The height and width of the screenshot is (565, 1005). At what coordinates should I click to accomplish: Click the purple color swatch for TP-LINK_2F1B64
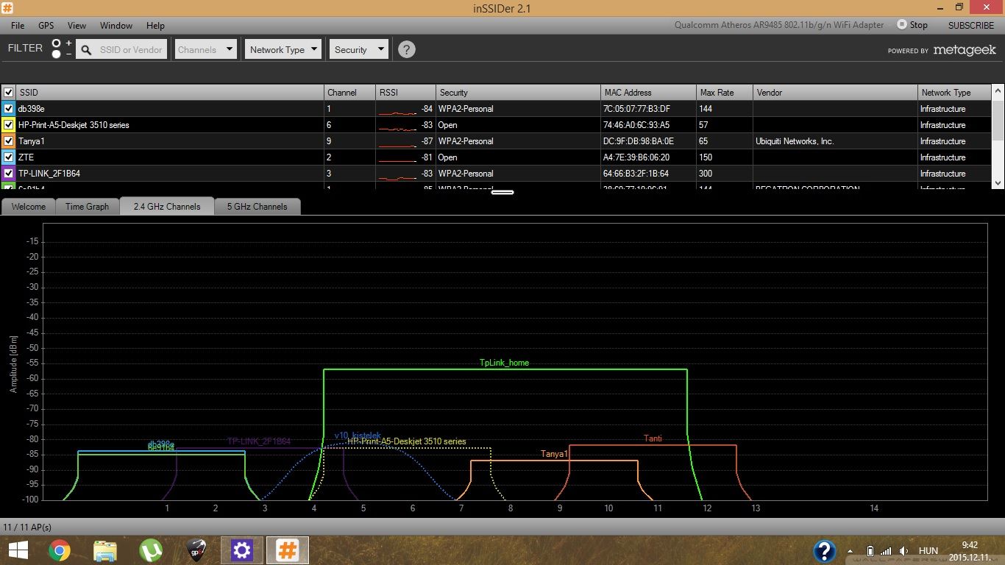click(9, 174)
